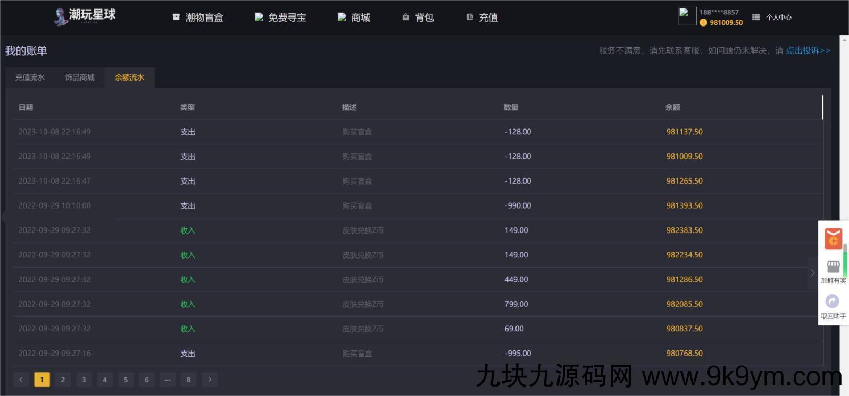Click the gold coin balance icon
Viewport: 849px width, 396px height.
[x=703, y=22]
